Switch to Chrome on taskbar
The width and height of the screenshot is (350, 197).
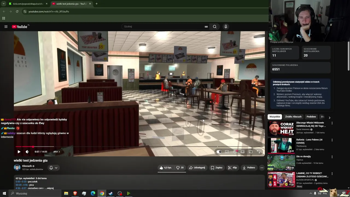pos(102,193)
